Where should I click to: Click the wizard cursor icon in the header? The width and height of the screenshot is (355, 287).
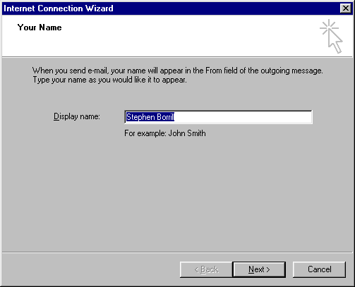[331, 36]
